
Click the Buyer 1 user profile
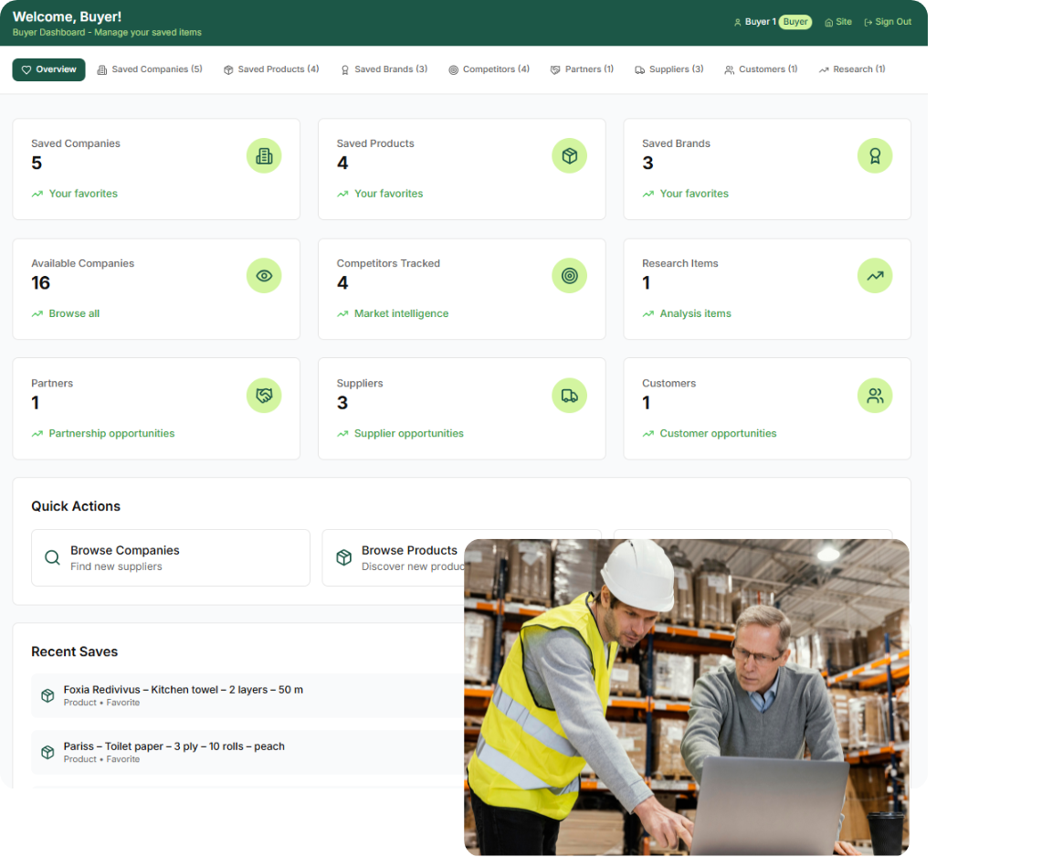click(755, 22)
